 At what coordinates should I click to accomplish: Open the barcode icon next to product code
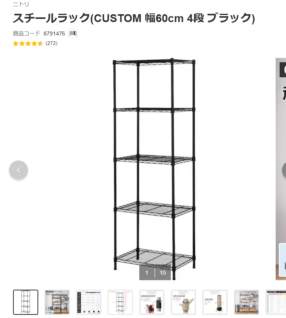pos(73,33)
